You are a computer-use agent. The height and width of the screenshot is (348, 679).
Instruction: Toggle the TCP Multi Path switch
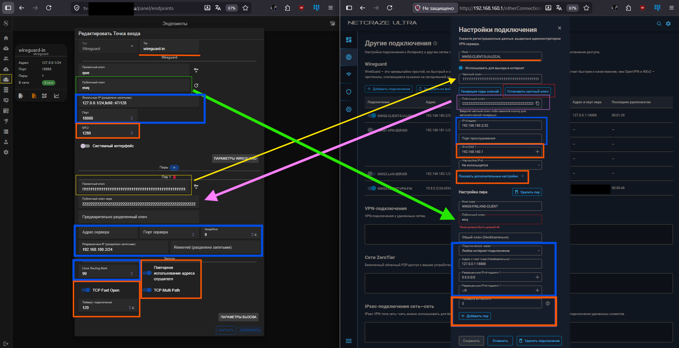tap(147, 290)
